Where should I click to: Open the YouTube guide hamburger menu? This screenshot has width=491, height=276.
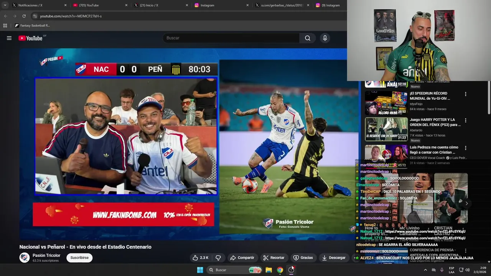[9, 38]
